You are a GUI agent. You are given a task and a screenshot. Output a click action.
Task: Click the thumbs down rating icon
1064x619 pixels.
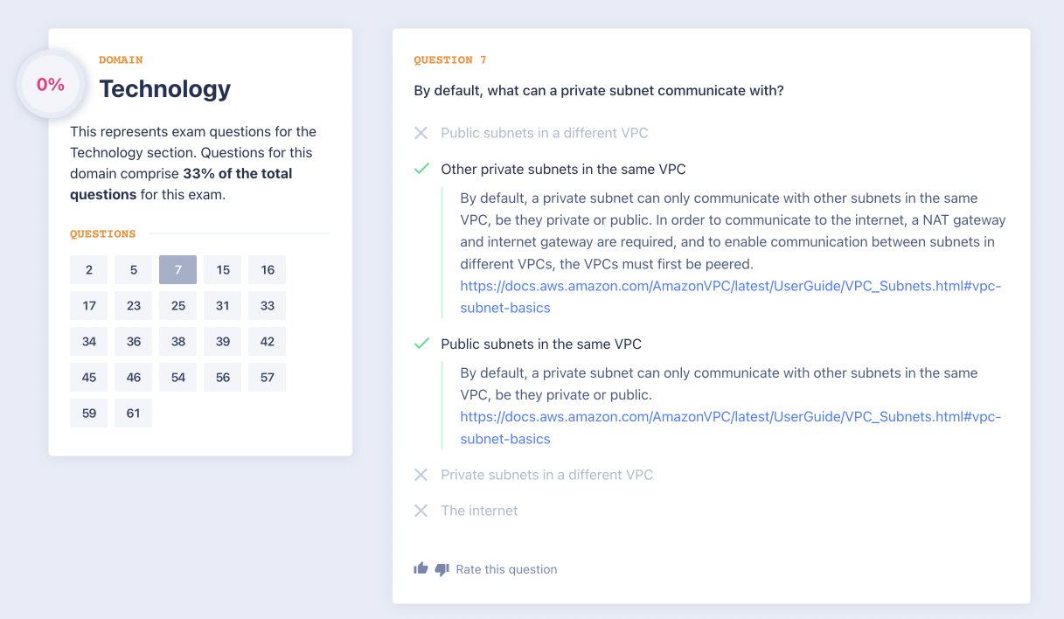coord(442,569)
